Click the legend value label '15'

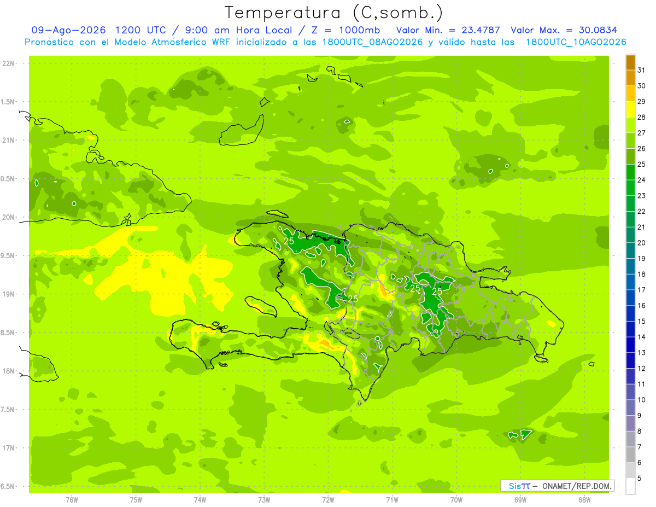click(x=642, y=321)
